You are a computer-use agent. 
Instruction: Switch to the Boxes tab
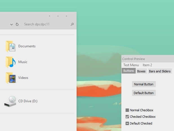(x=141, y=71)
